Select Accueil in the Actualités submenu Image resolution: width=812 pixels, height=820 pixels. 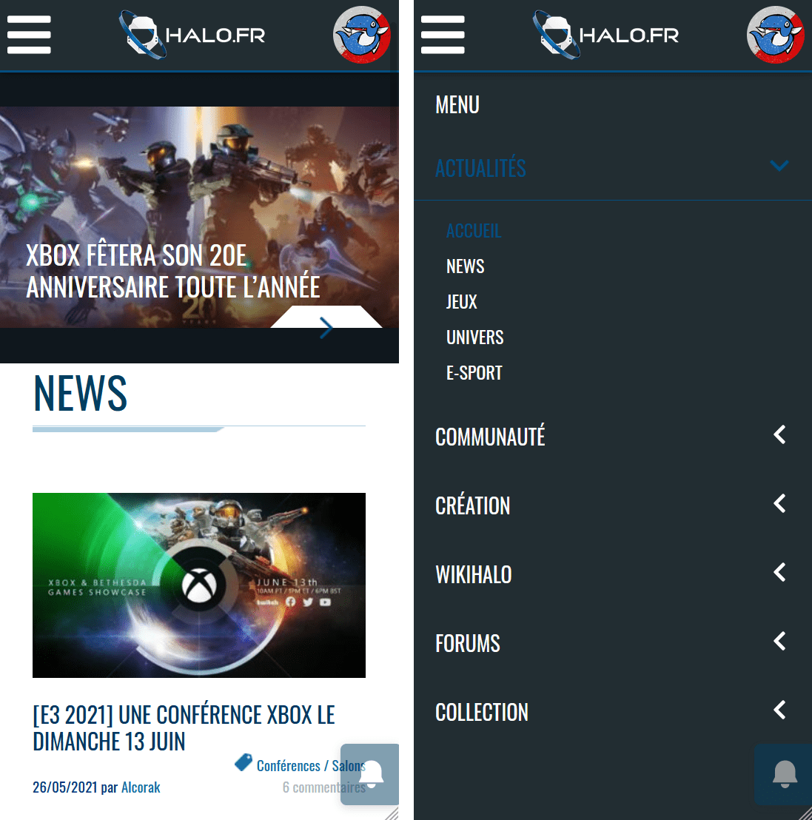coord(474,231)
